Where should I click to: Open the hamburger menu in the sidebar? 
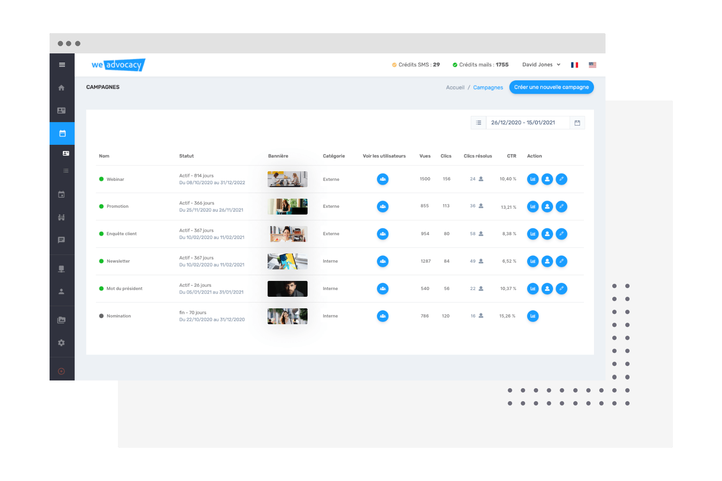coord(62,65)
